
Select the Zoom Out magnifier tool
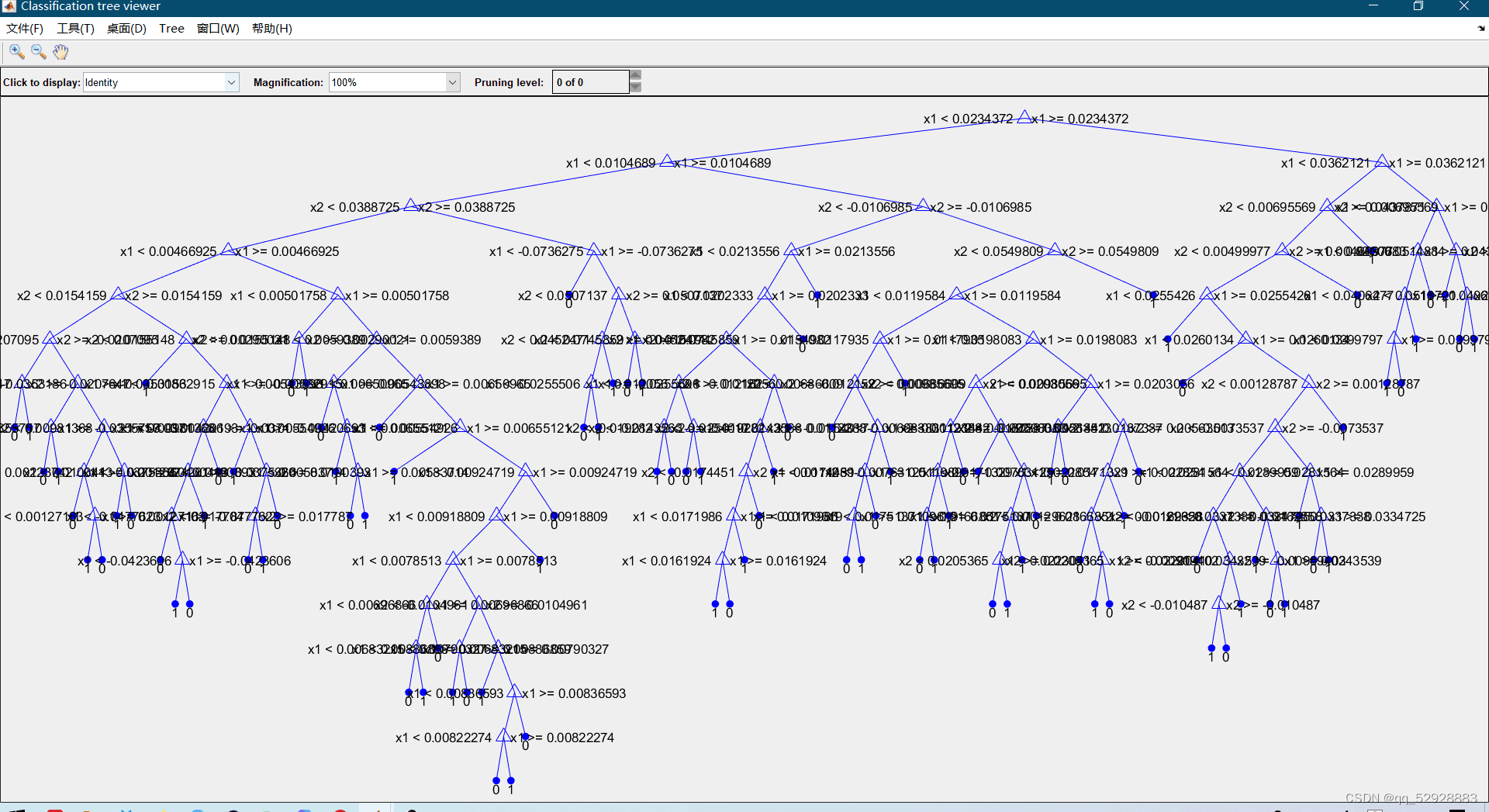38,52
